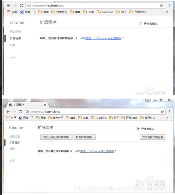Open 历史记录 in the upper window's sidebar
Screen dimensions: 175x195
pyautogui.click(x=15, y=32)
